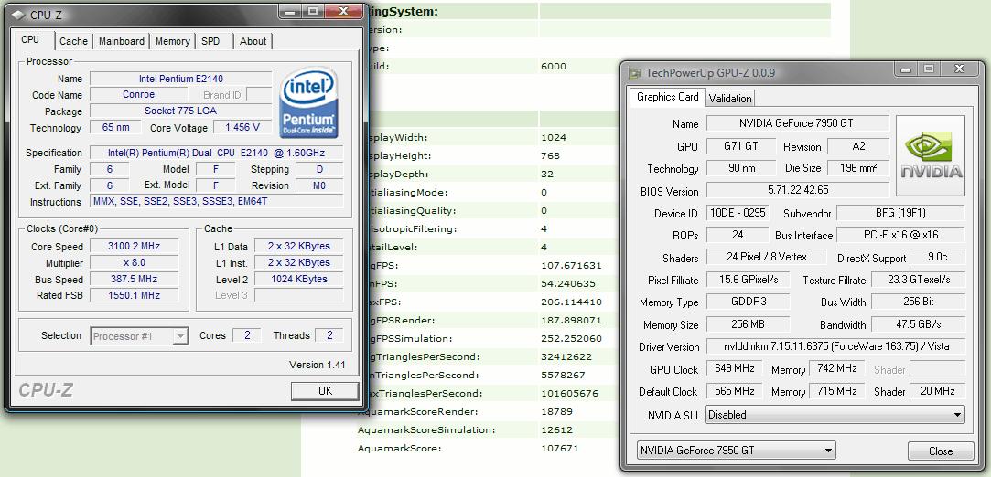Click the Bandwidth value 47.5 GB/s
This screenshot has height=477, width=991.
(919, 324)
